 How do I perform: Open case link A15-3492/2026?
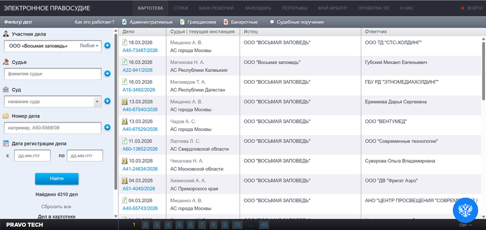click(139, 90)
